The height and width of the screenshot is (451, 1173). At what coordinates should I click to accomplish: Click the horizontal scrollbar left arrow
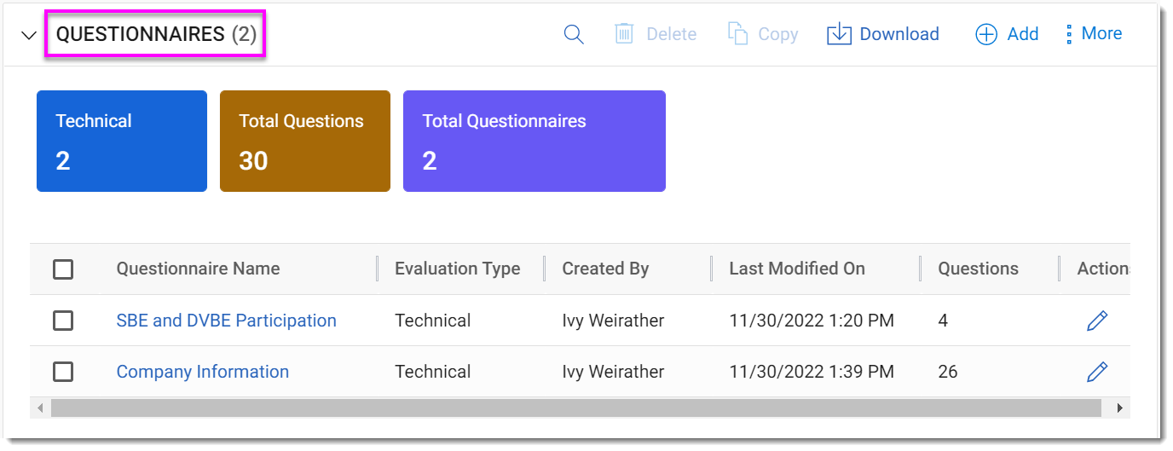coord(39,408)
